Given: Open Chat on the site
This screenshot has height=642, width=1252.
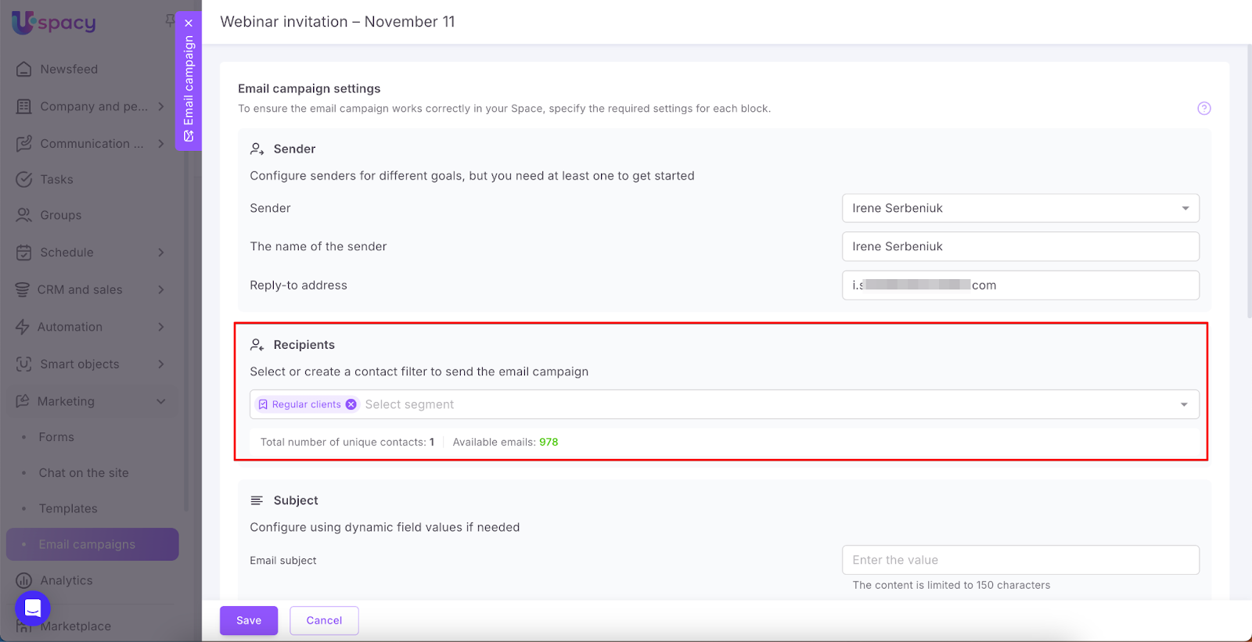Looking at the screenshot, I should [84, 473].
